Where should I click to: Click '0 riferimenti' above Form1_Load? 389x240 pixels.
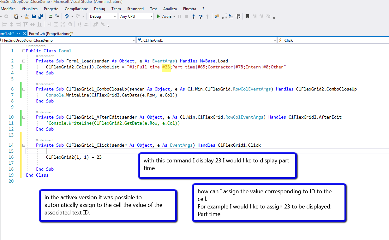pyautogui.click(x=45, y=56)
